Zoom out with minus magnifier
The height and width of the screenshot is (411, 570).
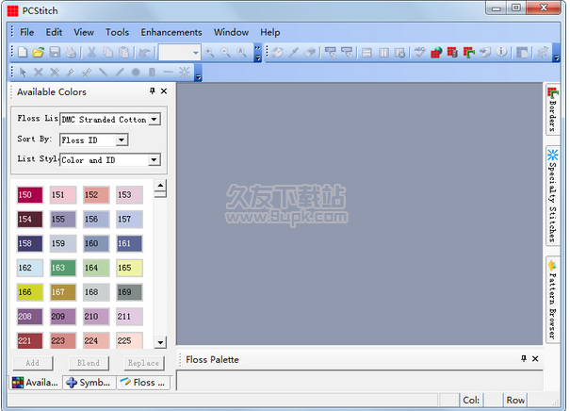tap(225, 53)
